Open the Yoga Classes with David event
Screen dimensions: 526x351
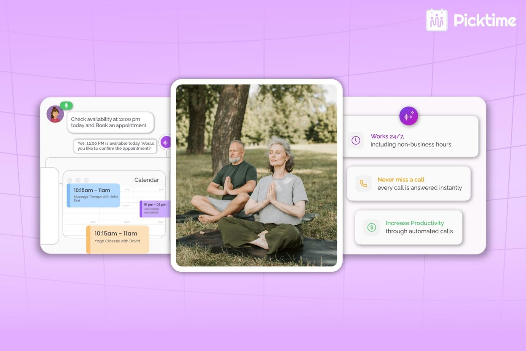pyautogui.click(x=118, y=239)
